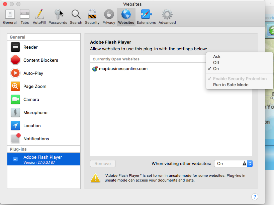Click the Location label
Image resolution: width=274 pixels, height=205 pixels.
32,125
